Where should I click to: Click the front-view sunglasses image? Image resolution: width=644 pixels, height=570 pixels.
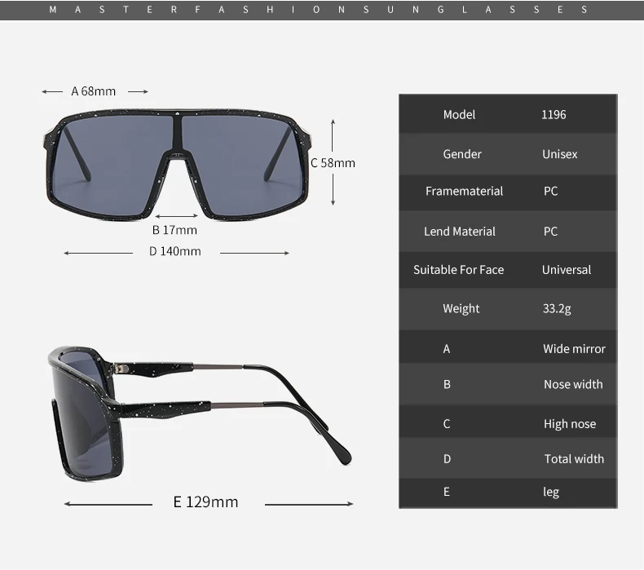tap(178, 165)
